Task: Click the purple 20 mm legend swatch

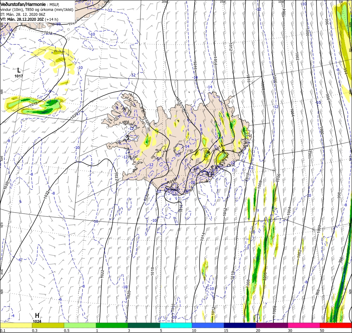Action: (272, 325)
